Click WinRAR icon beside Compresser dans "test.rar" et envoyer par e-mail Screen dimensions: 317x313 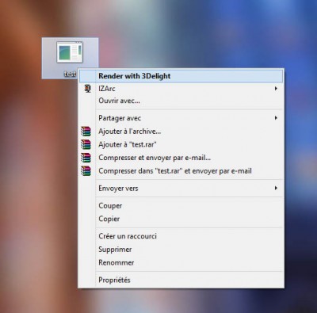point(86,171)
